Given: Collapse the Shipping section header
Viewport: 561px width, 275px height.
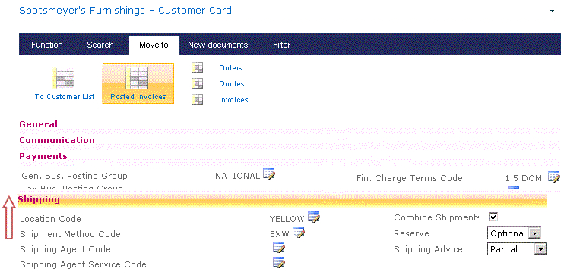Looking at the screenshot, I should 282,200.
